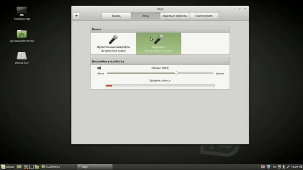Launch the web browser from the panel
303x170 pixels.
tap(26, 167)
